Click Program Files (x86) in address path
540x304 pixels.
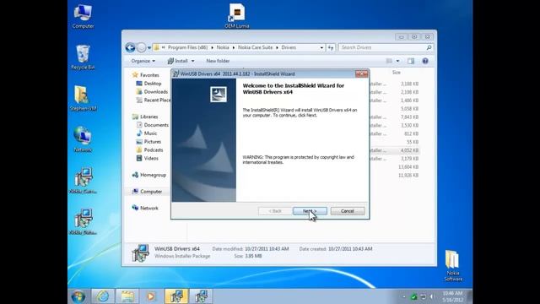click(x=187, y=47)
